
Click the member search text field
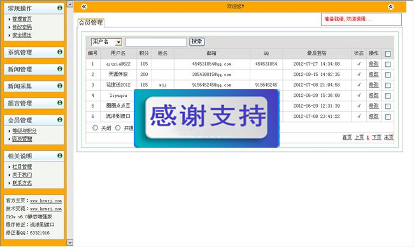(156, 42)
